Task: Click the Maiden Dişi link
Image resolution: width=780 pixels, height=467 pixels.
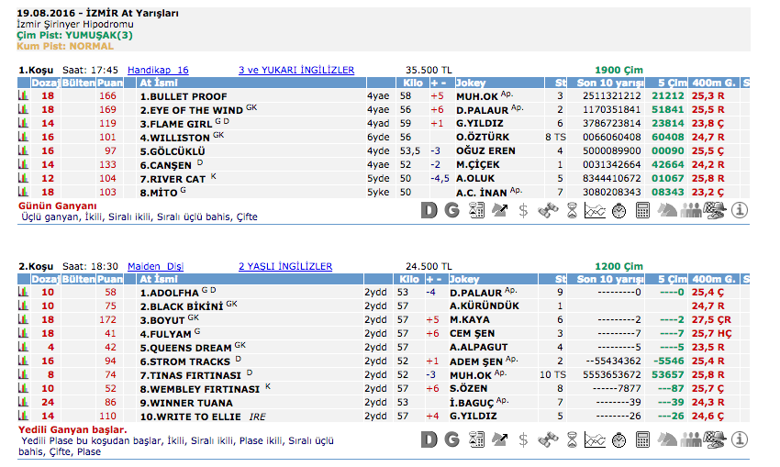Action: pyautogui.click(x=155, y=266)
